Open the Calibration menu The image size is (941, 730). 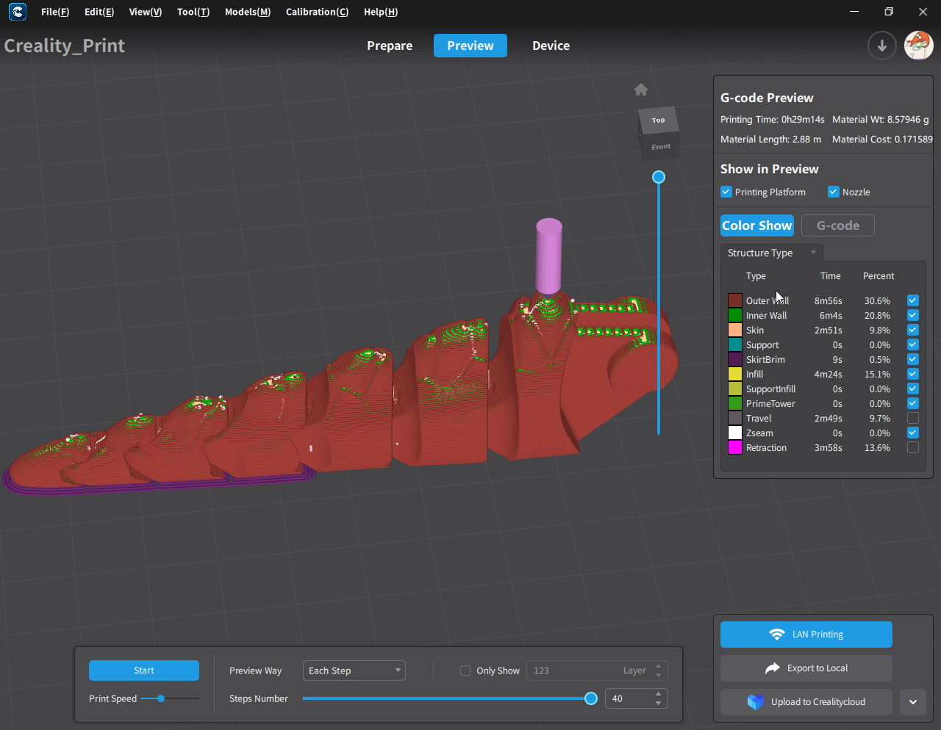pyautogui.click(x=317, y=12)
